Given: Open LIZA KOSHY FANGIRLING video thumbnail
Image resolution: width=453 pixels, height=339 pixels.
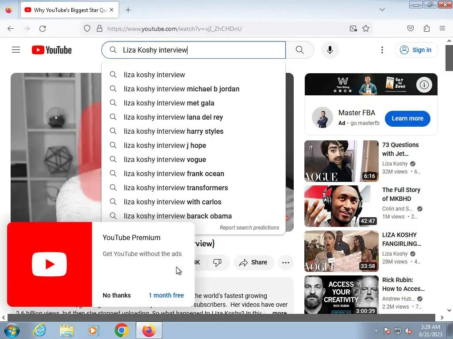Looking at the screenshot, I should (x=341, y=251).
